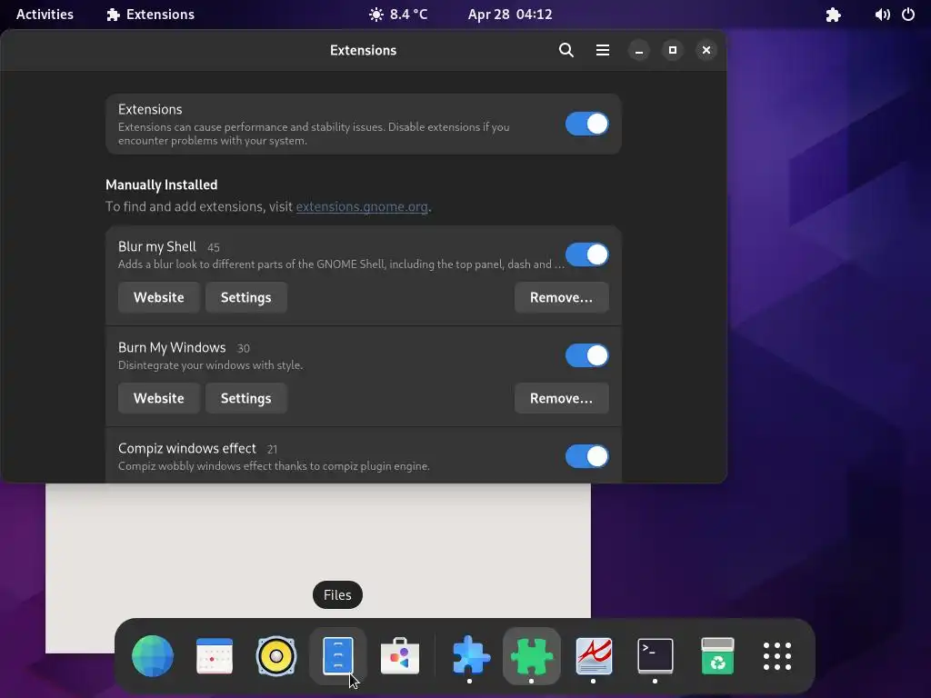
Task: Open Files from the dock
Action: (338, 656)
